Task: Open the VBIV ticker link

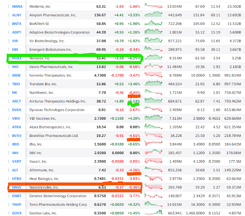Action: (16, 119)
